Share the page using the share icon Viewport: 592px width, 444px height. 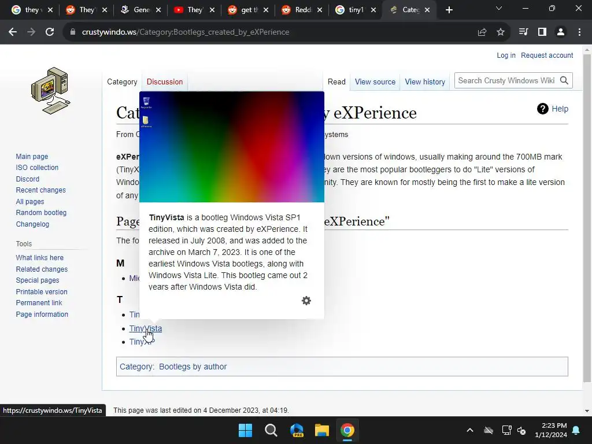(482, 32)
